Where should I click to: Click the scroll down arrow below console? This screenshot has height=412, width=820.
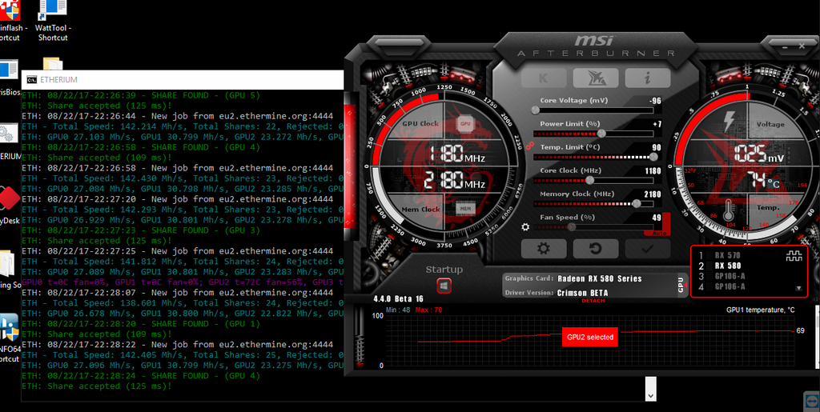pos(650,395)
